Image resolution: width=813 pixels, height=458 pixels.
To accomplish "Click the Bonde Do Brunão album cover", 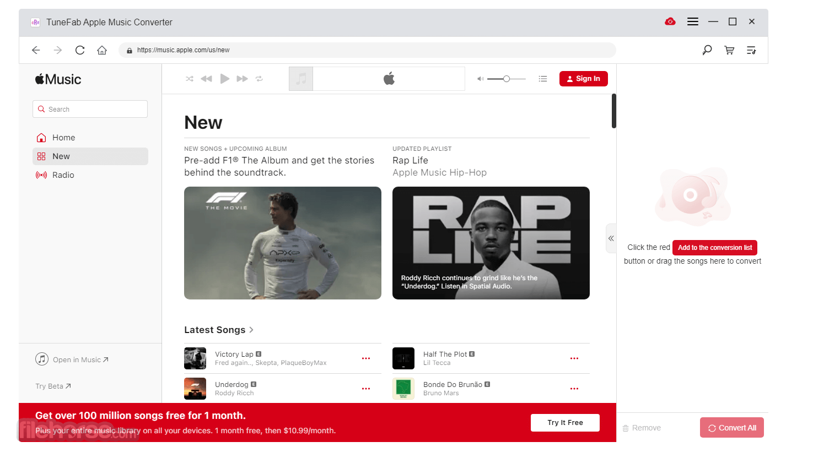I will [403, 389].
